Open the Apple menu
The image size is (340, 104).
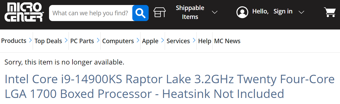click(150, 41)
